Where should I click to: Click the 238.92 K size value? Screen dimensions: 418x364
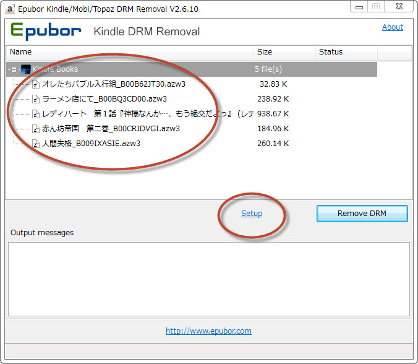273,99
